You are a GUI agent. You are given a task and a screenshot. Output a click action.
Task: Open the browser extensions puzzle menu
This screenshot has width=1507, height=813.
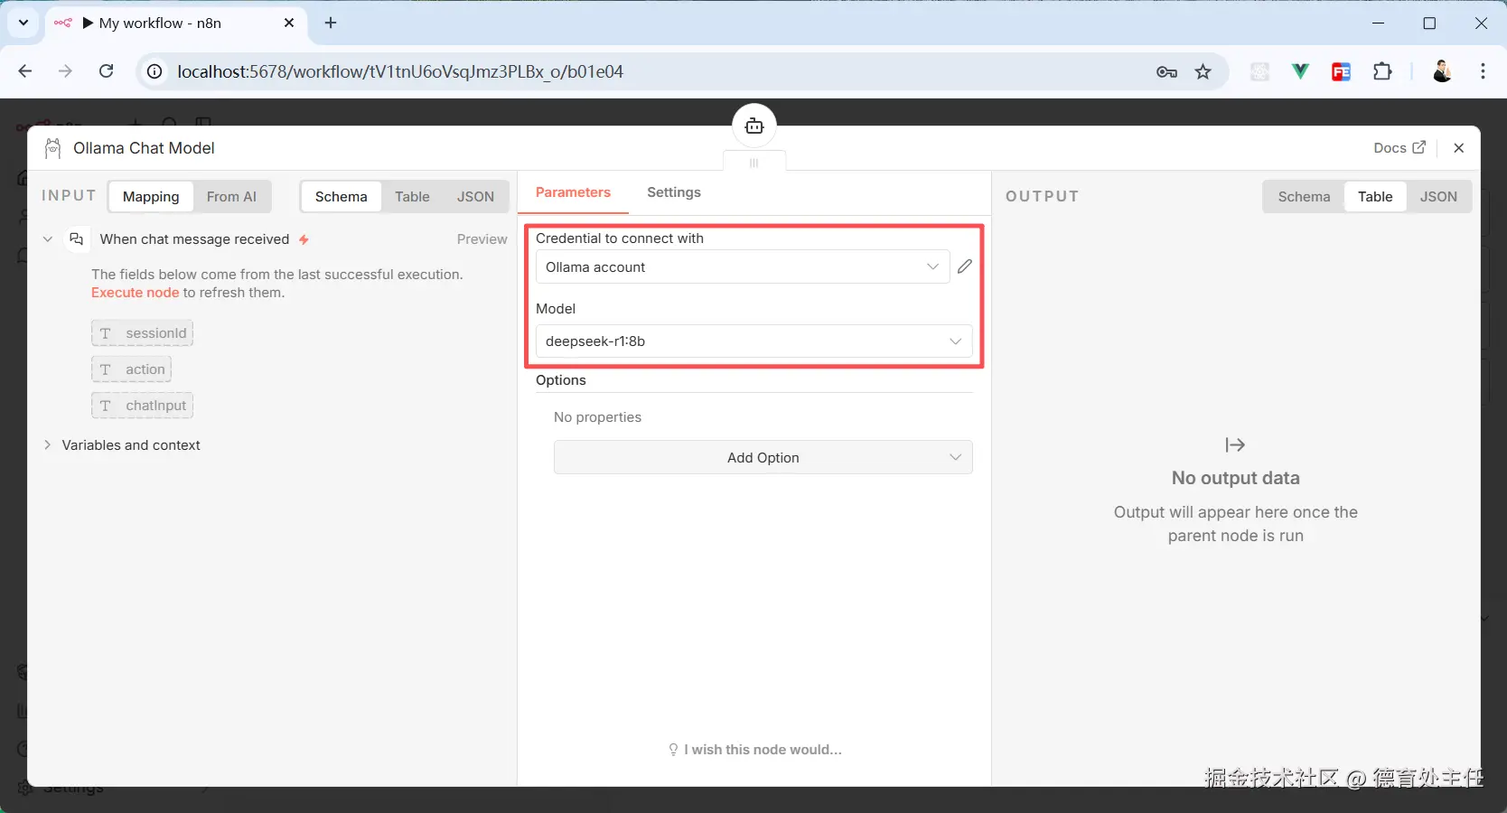coord(1382,72)
